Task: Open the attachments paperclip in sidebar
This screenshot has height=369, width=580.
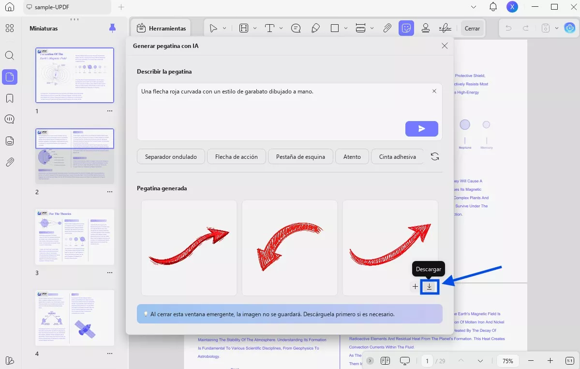Action: [x=10, y=162]
